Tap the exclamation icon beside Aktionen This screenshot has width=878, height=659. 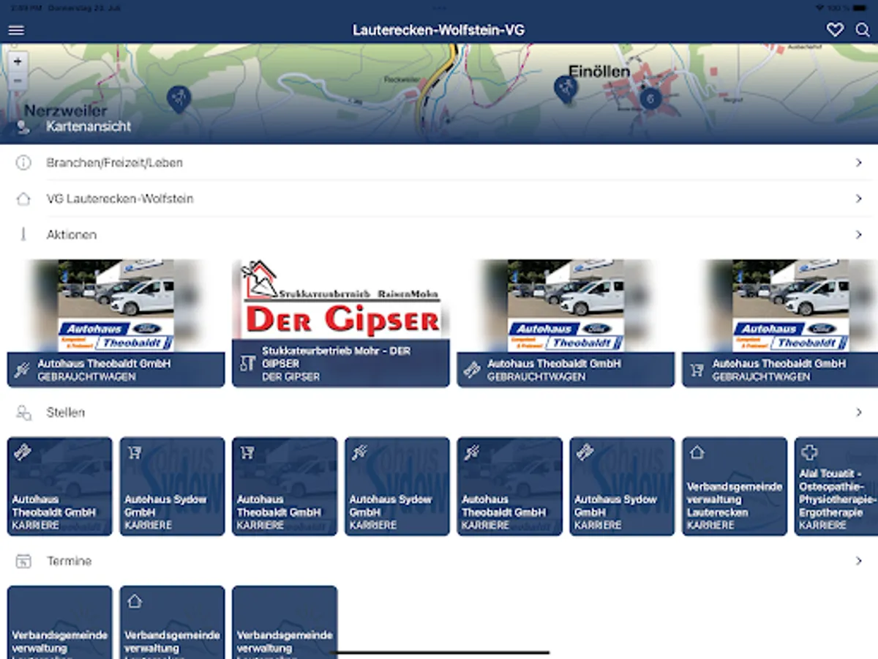click(23, 234)
